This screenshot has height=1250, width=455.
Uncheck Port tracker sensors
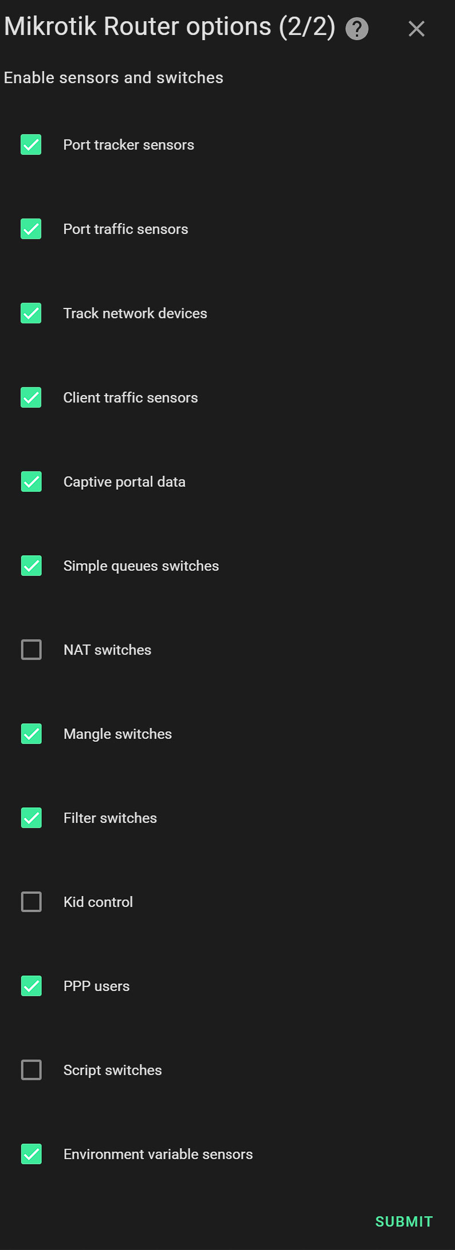pos(30,145)
